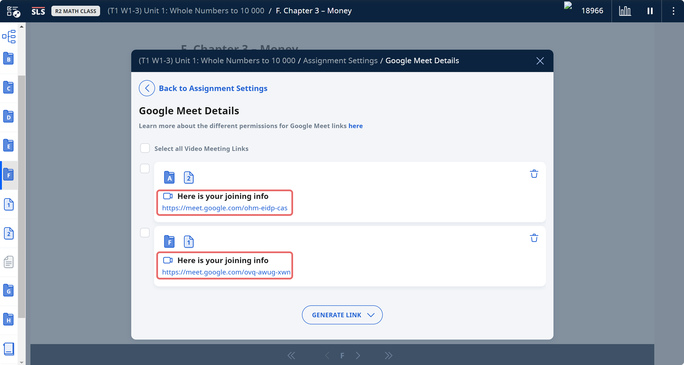This screenshot has height=365, width=684.
Task: Close the Google Meet Details dialog
Action: (x=540, y=61)
